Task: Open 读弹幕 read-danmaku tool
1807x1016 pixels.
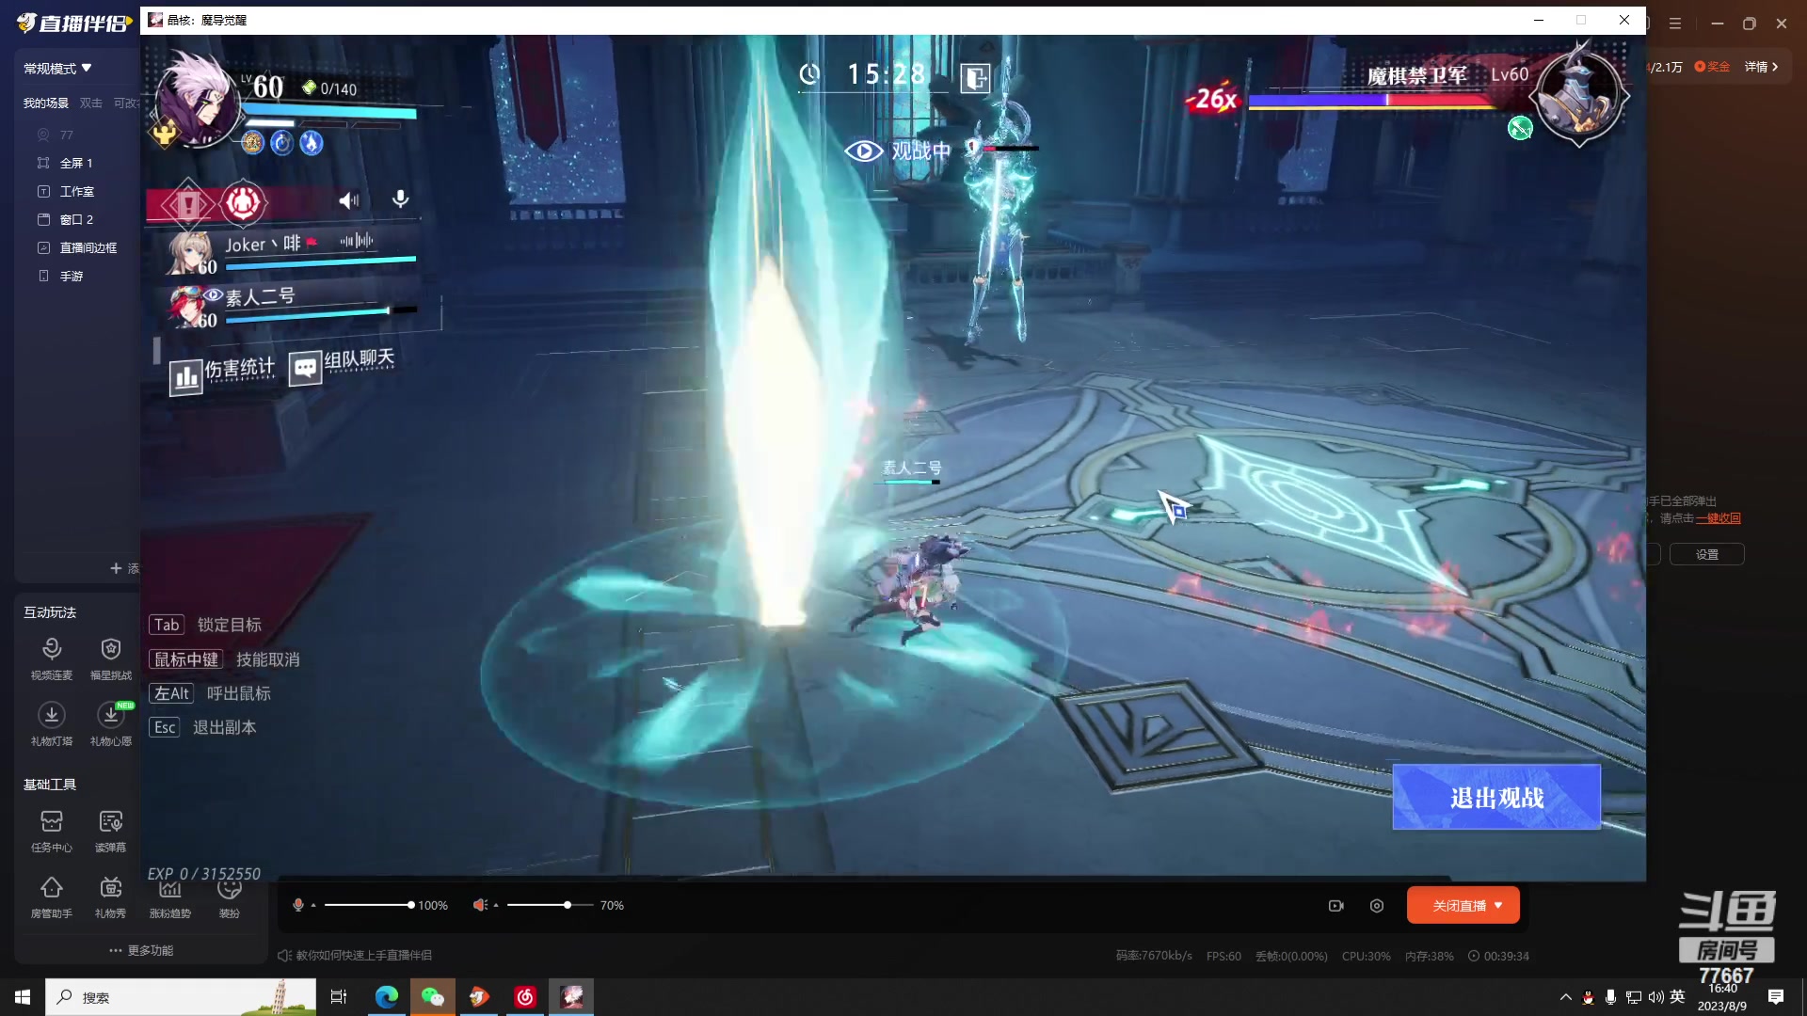Action: 111,831
